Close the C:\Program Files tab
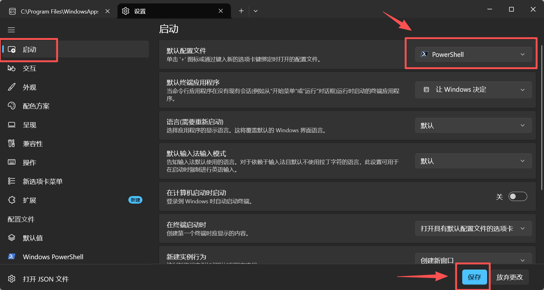This screenshot has height=290, width=544. (108, 11)
